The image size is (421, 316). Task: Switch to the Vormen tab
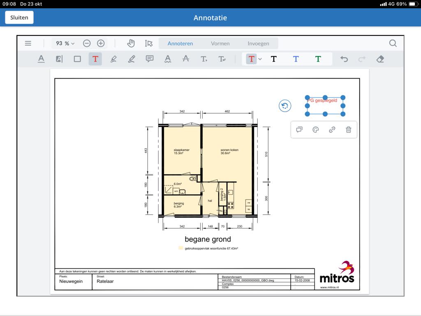220,44
